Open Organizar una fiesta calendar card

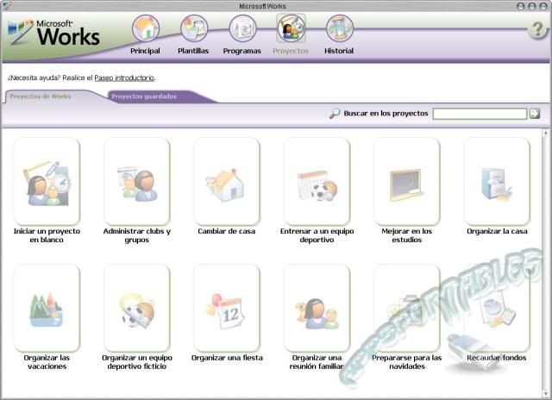tap(227, 308)
